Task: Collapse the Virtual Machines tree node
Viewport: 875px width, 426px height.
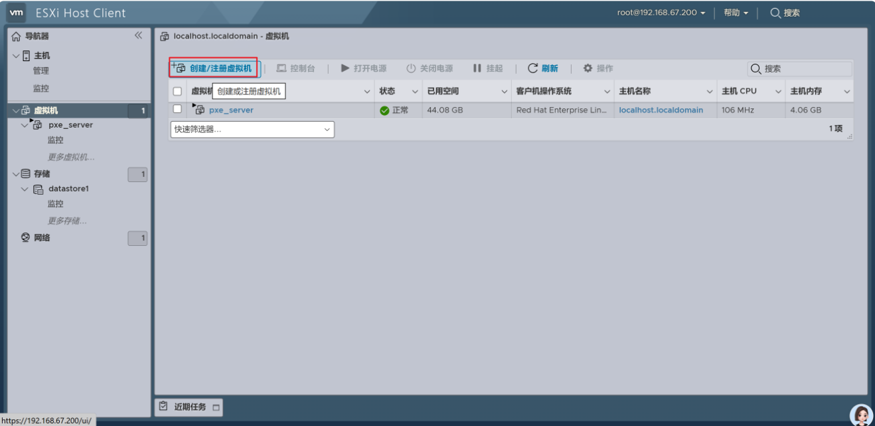Action: [x=17, y=110]
